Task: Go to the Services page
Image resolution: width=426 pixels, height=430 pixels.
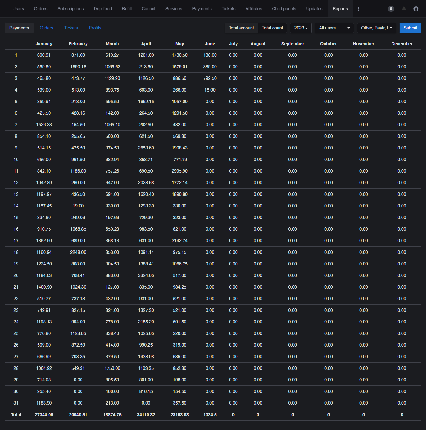Action: pos(174,9)
